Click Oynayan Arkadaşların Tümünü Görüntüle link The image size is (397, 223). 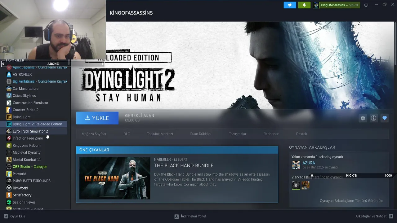pyautogui.click(x=351, y=201)
